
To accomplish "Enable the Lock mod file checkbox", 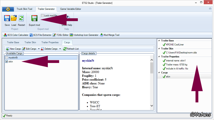I will [43, 16].
